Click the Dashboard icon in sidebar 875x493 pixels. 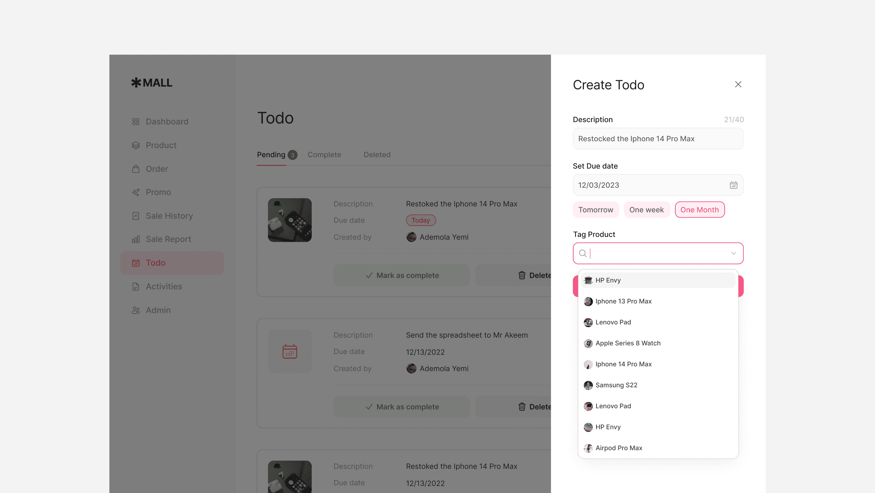(x=136, y=122)
